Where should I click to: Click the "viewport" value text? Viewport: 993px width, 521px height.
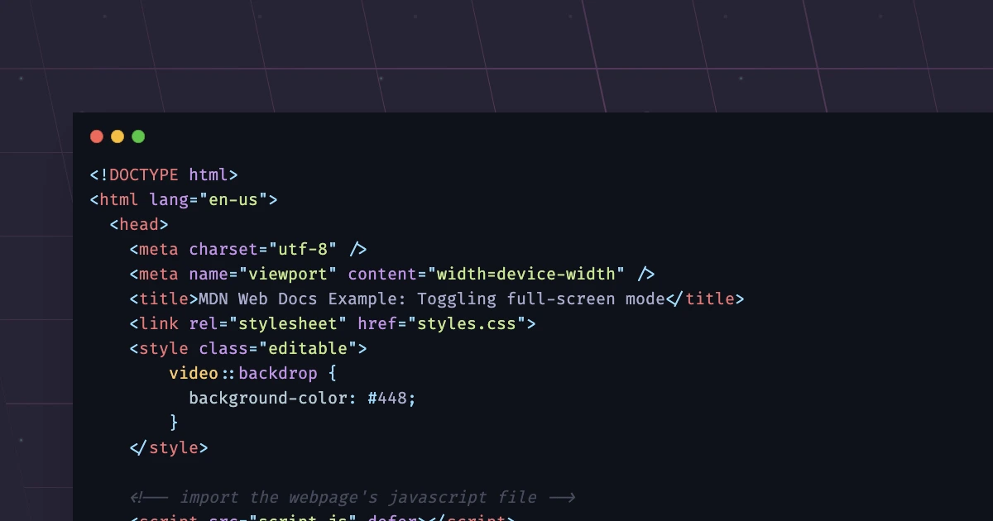click(288, 274)
